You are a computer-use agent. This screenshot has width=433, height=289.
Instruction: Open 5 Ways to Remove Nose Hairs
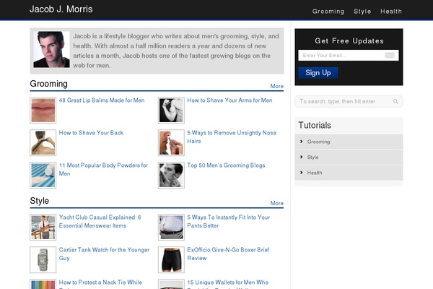232,137
